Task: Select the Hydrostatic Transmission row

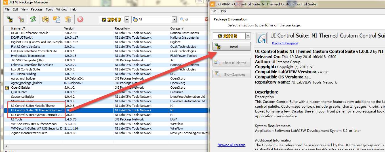Action: (x=106, y=56)
